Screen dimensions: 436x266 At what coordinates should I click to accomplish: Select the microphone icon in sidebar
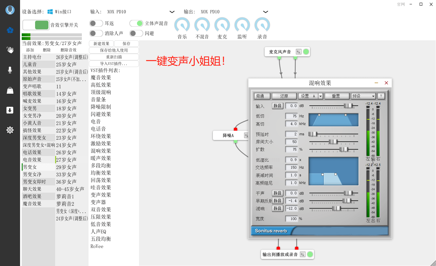10,70
